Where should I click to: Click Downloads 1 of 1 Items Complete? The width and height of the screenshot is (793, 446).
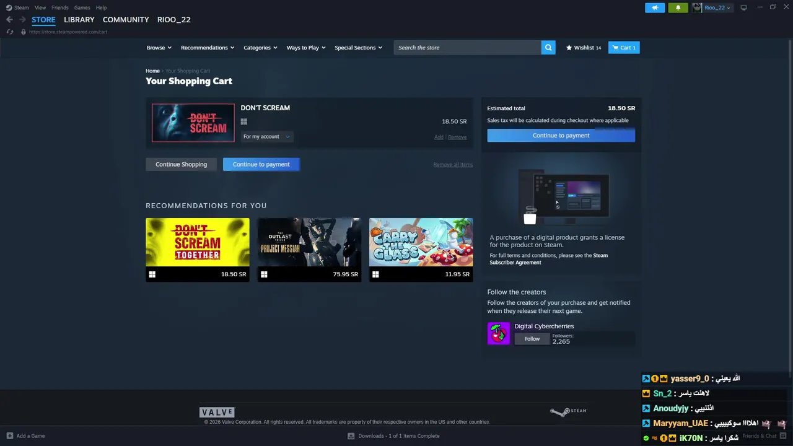pos(399,436)
